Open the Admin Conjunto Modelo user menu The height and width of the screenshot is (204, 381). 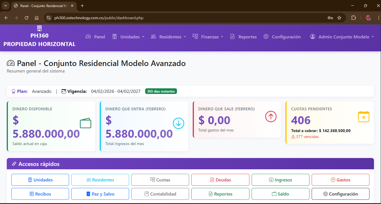[x=342, y=37]
